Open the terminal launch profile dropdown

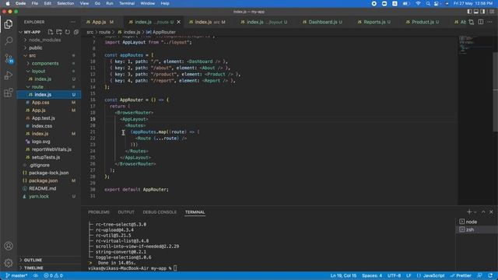(x=475, y=212)
